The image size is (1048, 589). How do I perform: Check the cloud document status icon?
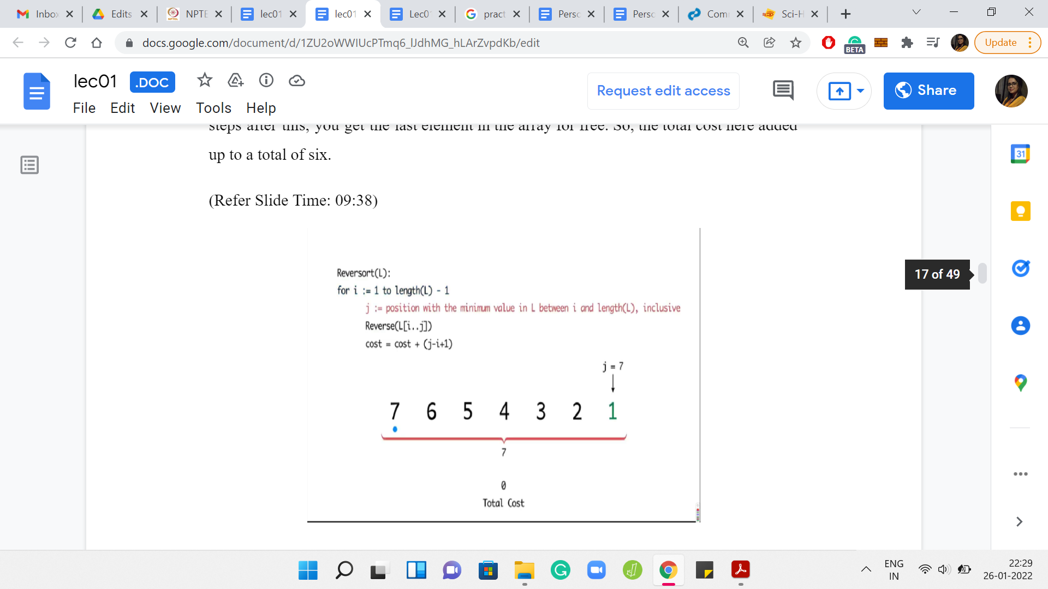pos(297,81)
